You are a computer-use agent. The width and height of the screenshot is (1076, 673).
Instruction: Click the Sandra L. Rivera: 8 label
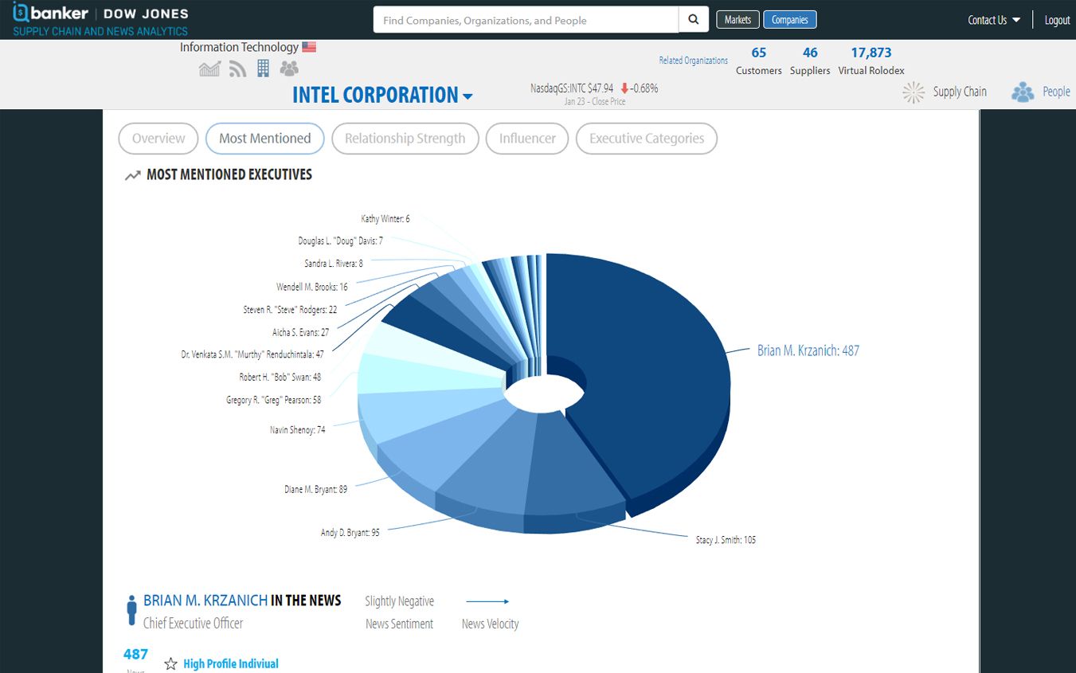pyautogui.click(x=334, y=264)
